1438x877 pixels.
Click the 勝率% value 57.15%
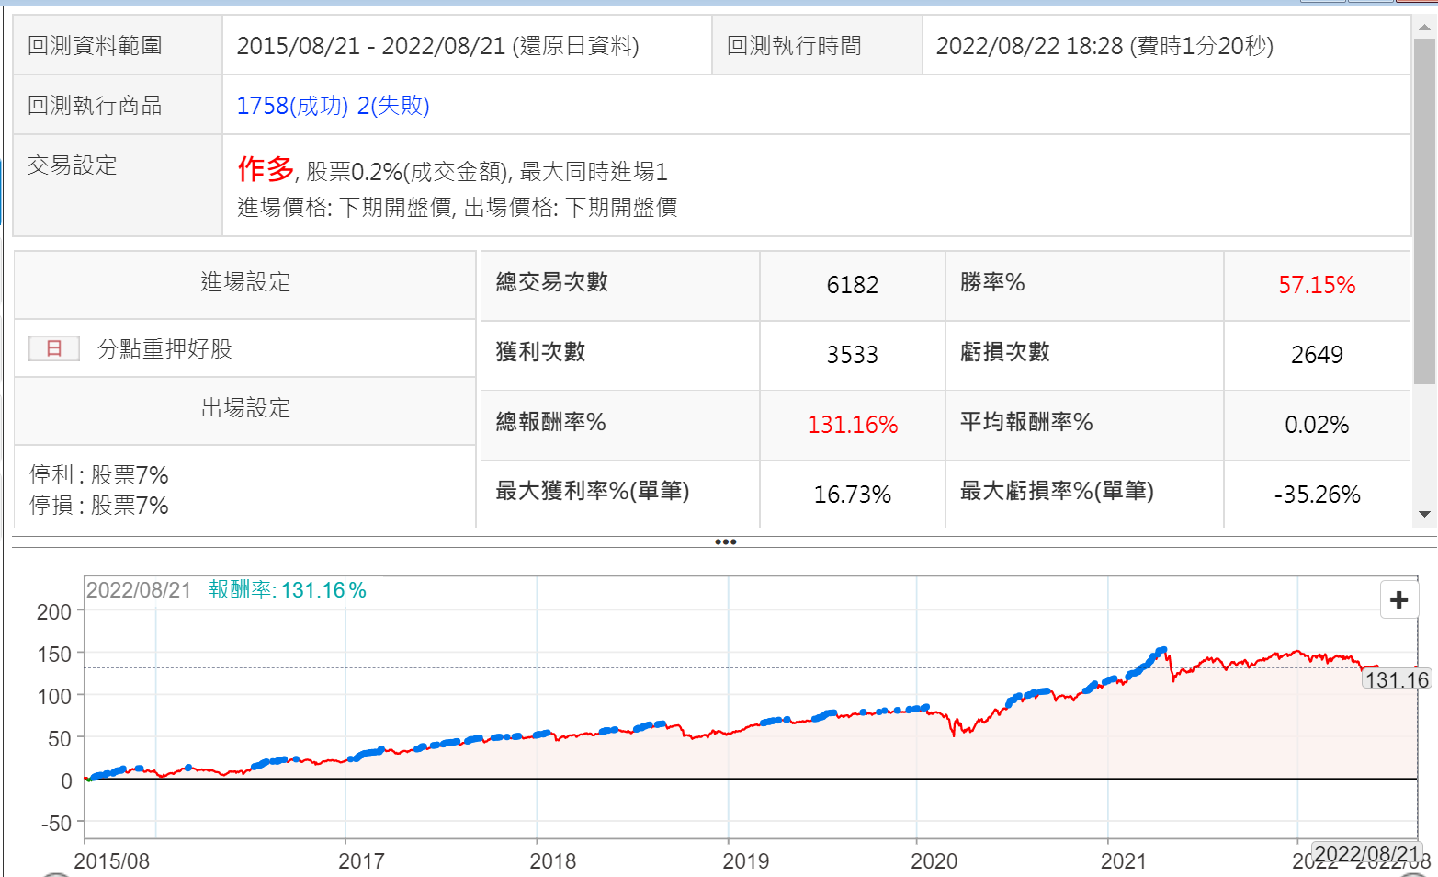pyautogui.click(x=1316, y=285)
